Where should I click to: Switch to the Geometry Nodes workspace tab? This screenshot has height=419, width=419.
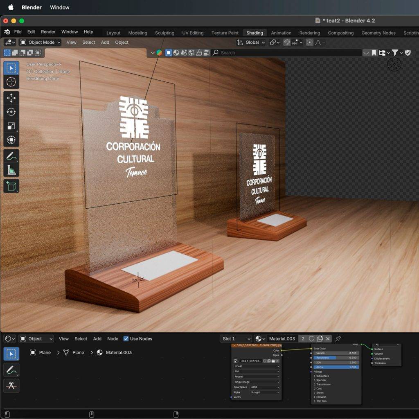coord(378,33)
